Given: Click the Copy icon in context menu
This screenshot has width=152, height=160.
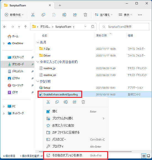Looking at the screenshot, I should point(57,102).
